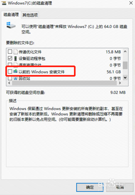Click the file list scroll up arrow
This screenshot has width=135, height=195.
coord(125,51)
